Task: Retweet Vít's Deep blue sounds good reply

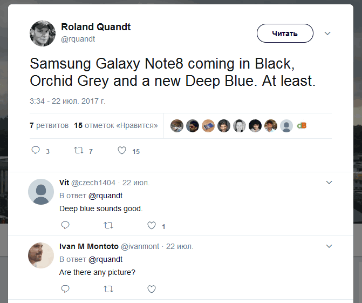Action: click(108, 225)
